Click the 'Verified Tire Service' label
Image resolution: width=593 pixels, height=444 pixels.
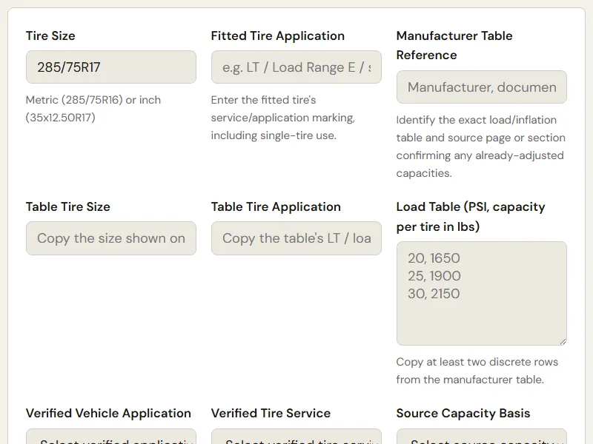pos(271,413)
